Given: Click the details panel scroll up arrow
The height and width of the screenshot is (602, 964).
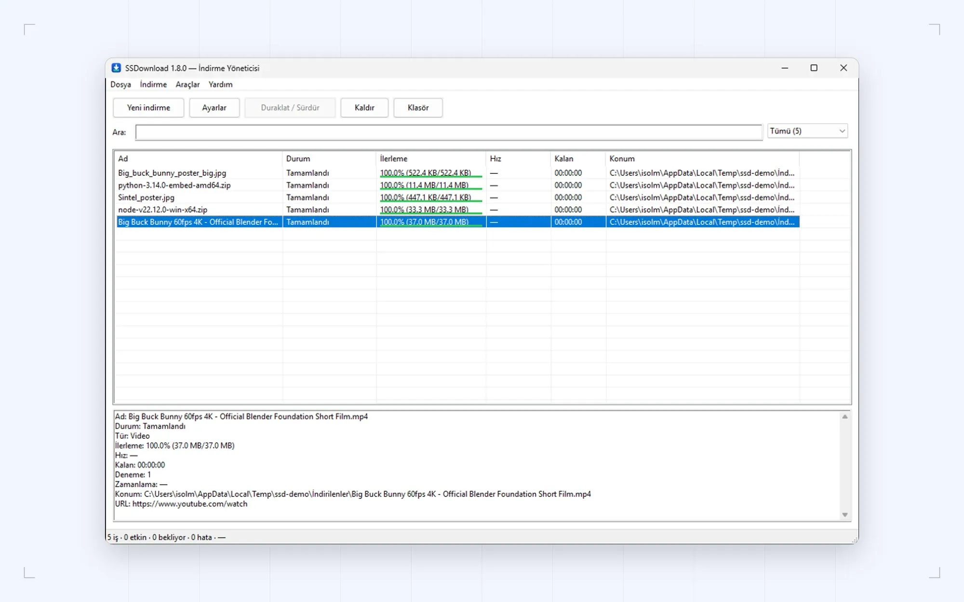Looking at the screenshot, I should [844, 417].
